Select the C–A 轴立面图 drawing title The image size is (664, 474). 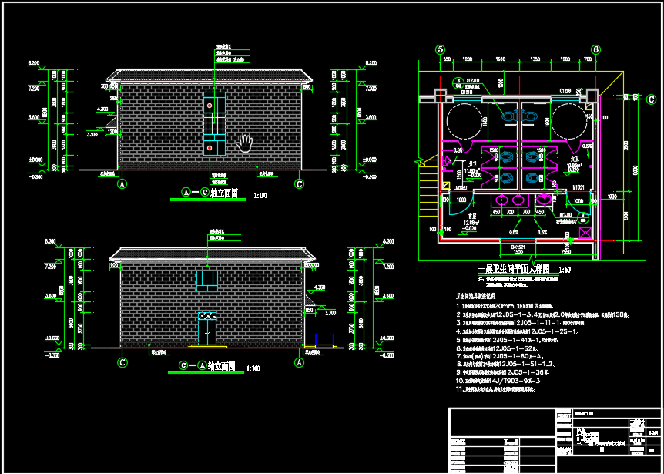pos(207,366)
